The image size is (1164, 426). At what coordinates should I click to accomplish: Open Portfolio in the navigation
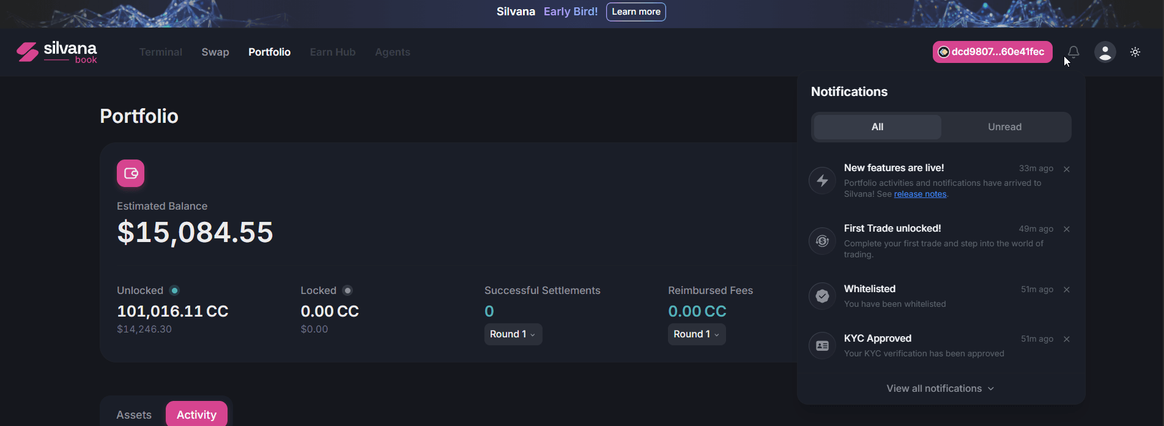pyautogui.click(x=269, y=52)
